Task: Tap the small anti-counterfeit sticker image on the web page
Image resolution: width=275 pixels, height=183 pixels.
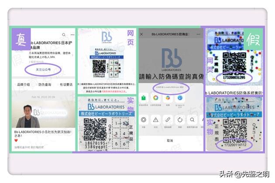Action: point(107,63)
